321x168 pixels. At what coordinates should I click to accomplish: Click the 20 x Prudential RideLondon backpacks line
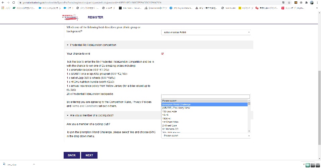coord(90,94)
